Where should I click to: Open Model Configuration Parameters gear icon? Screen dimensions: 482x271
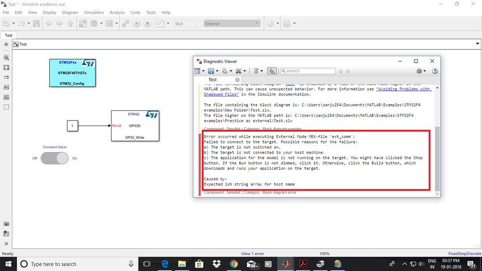coord(94,23)
